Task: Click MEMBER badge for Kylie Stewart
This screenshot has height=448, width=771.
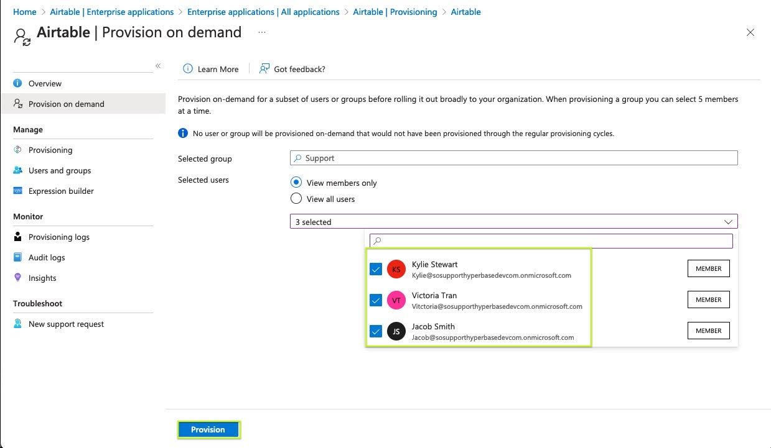Action: [x=708, y=268]
